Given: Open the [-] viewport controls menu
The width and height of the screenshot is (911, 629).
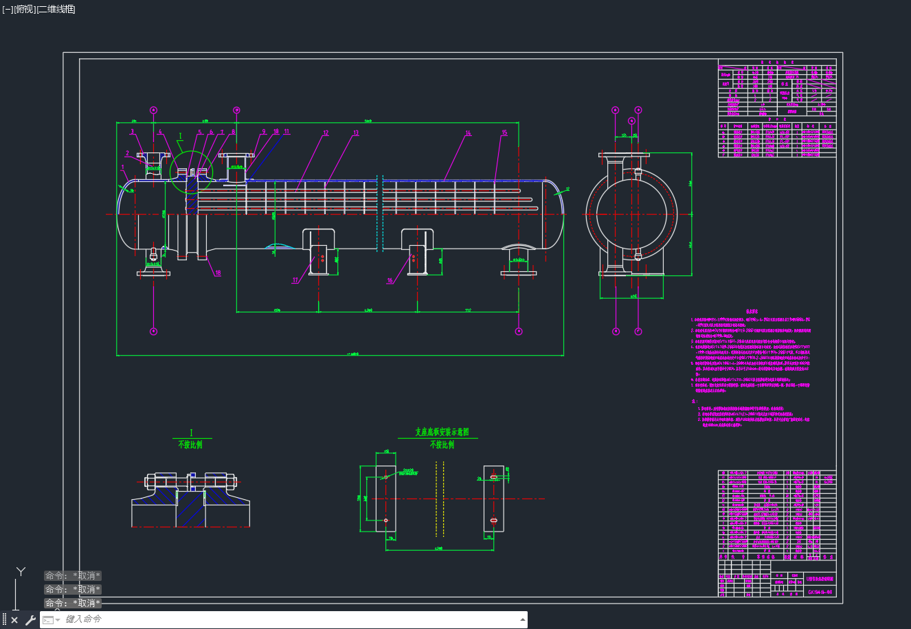Looking at the screenshot, I should pos(8,9).
